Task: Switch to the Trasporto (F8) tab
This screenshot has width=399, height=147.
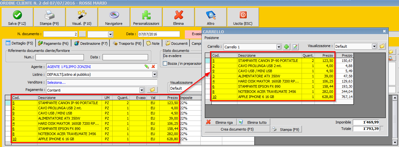Action: (x=127, y=43)
